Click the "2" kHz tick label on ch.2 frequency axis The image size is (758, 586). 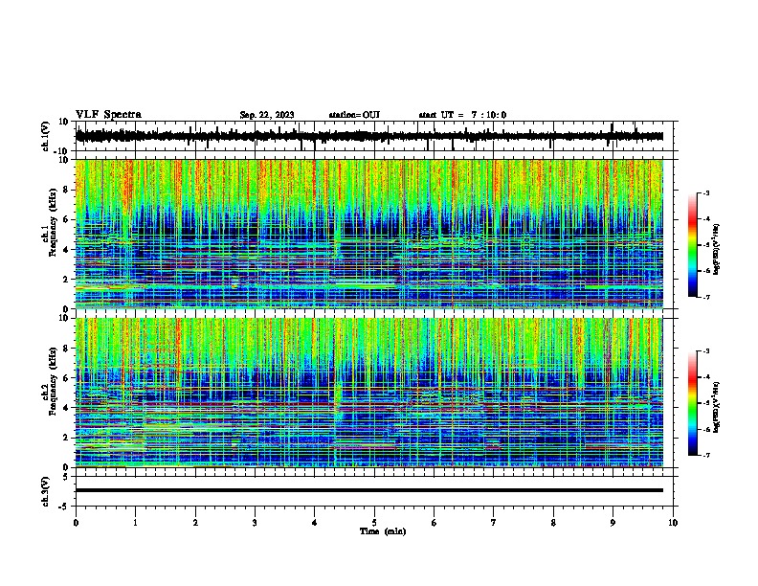point(66,438)
